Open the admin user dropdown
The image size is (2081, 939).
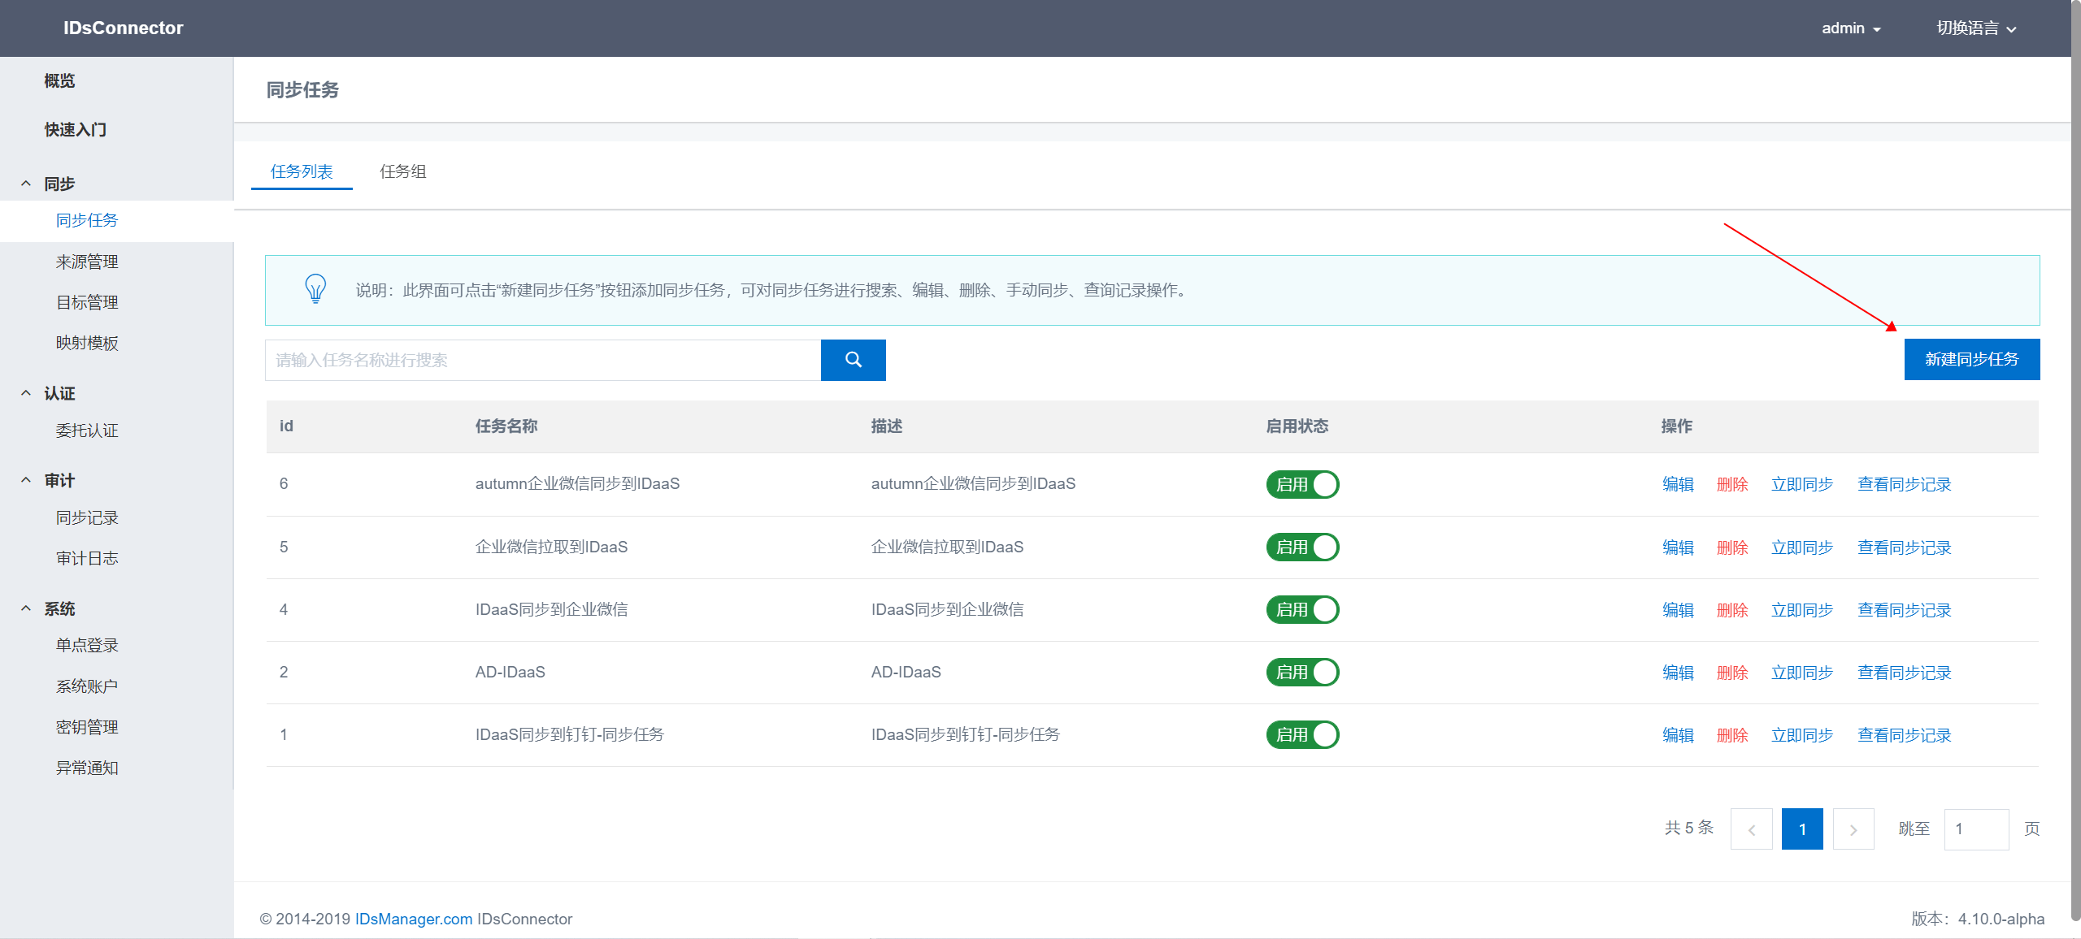click(x=1851, y=28)
